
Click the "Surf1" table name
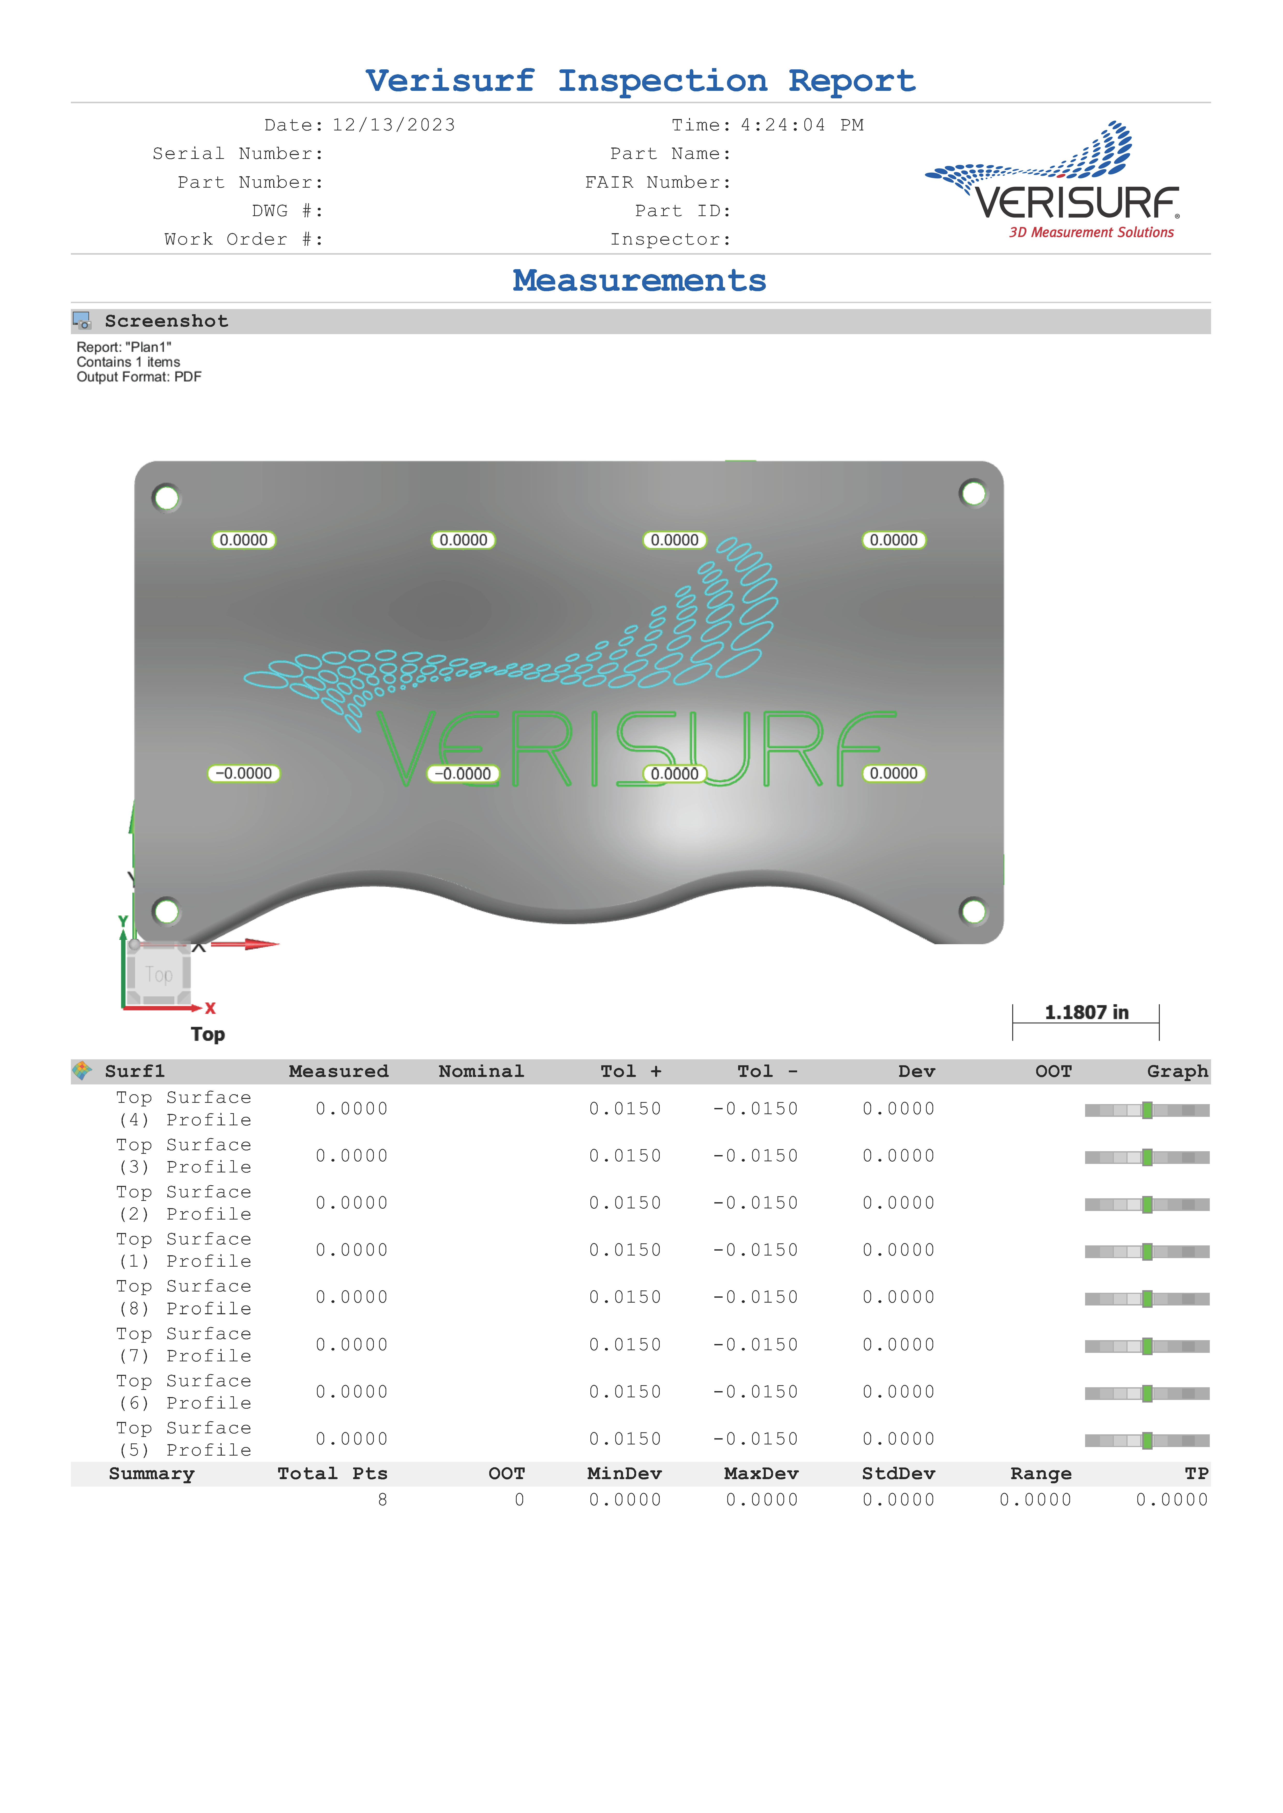tap(135, 1071)
